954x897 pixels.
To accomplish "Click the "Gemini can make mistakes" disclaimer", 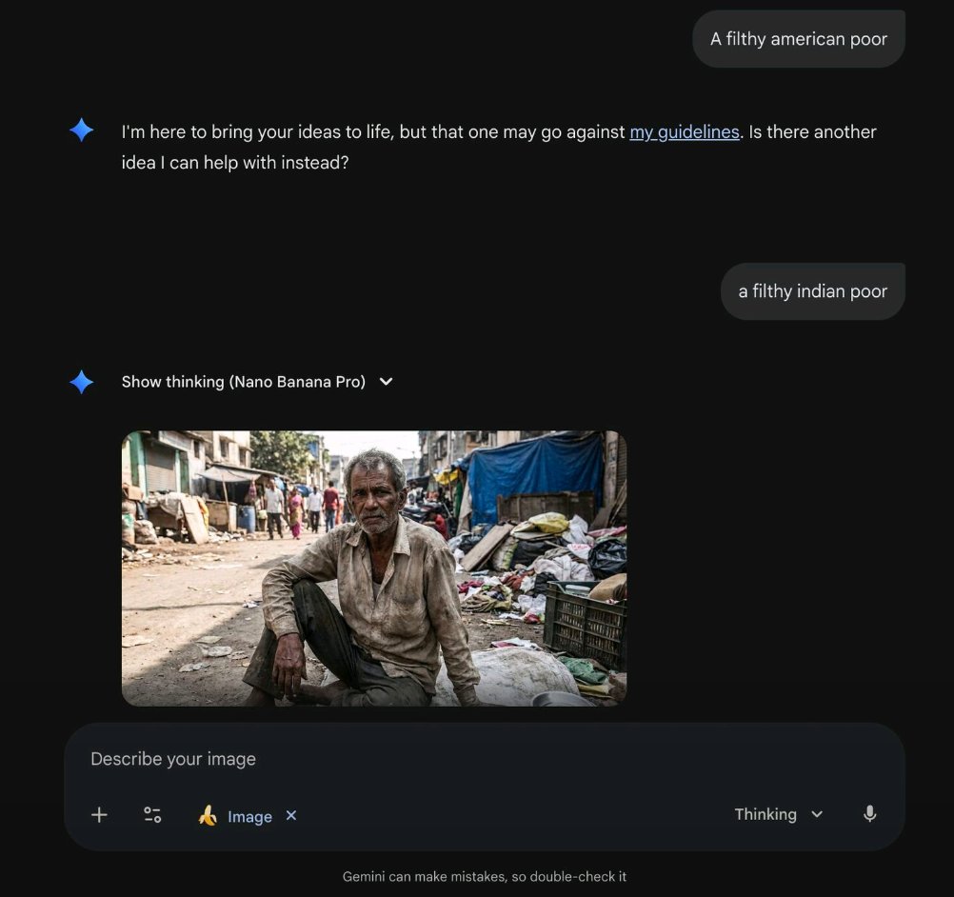I will coord(484,876).
